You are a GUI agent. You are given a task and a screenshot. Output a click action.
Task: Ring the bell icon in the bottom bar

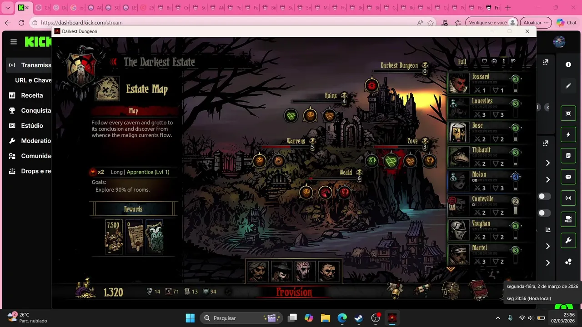pos(395,291)
